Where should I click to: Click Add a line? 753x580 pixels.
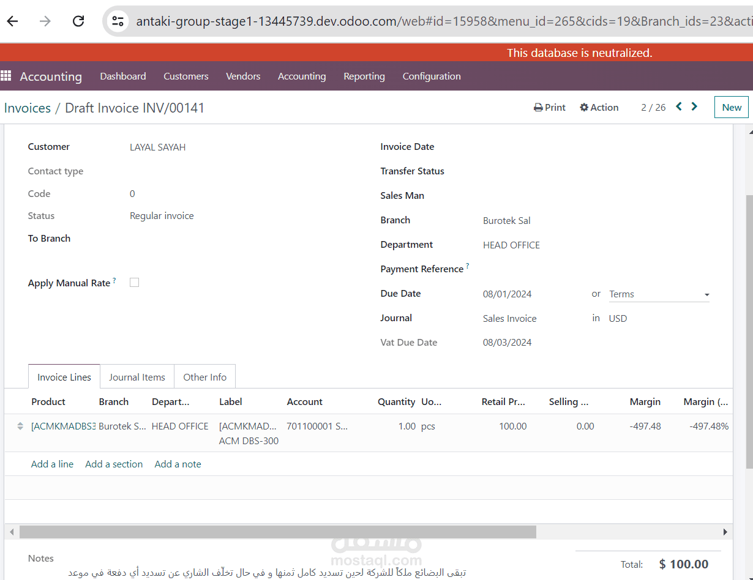point(52,464)
